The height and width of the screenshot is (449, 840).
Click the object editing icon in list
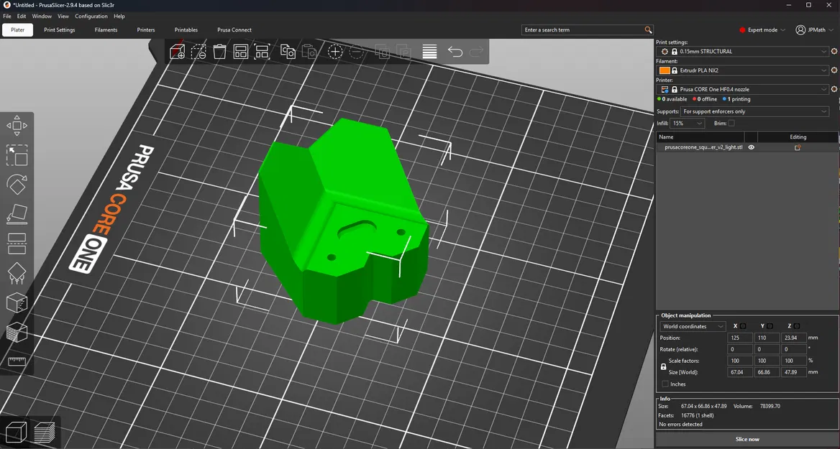pos(798,147)
